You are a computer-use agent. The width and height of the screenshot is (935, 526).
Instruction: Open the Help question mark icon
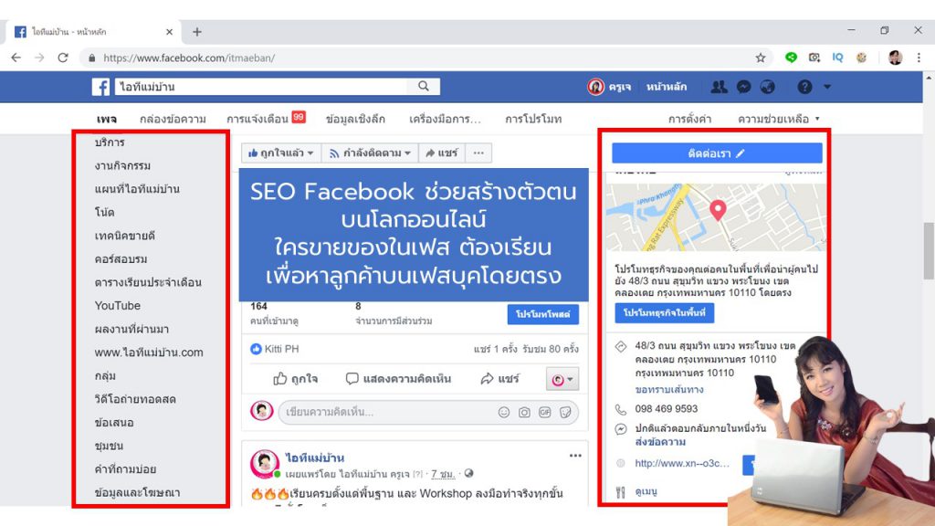[804, 87]
